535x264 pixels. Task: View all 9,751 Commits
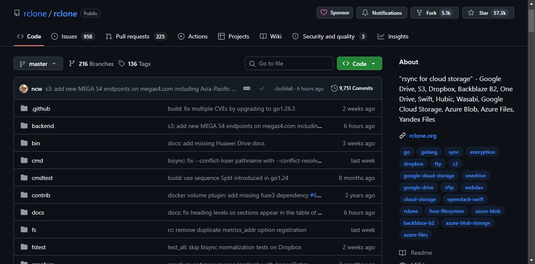[x=352, y=88]
